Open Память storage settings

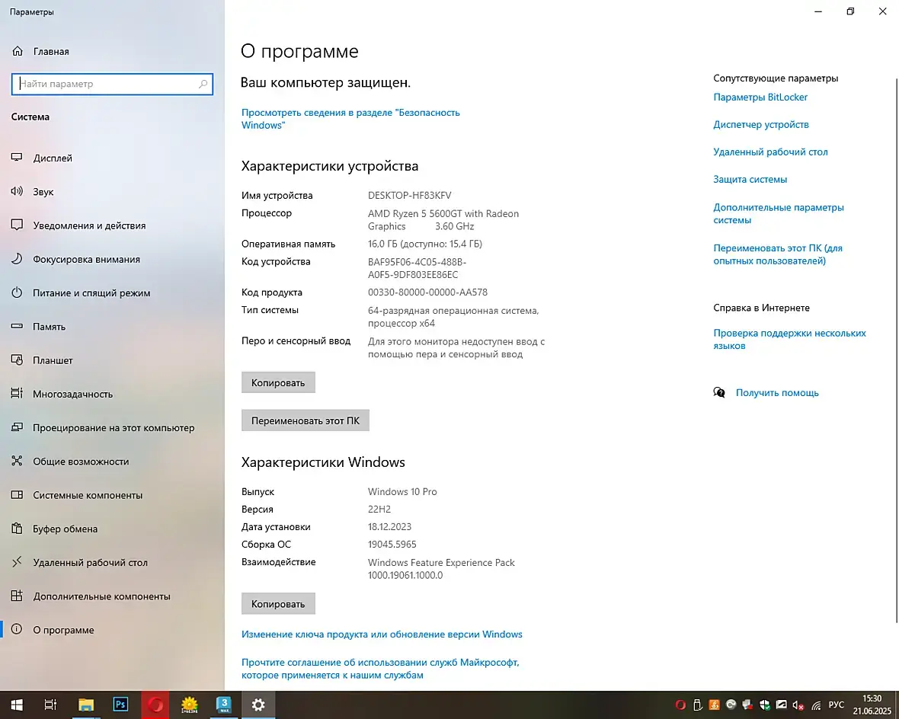(x=38, y=327)
